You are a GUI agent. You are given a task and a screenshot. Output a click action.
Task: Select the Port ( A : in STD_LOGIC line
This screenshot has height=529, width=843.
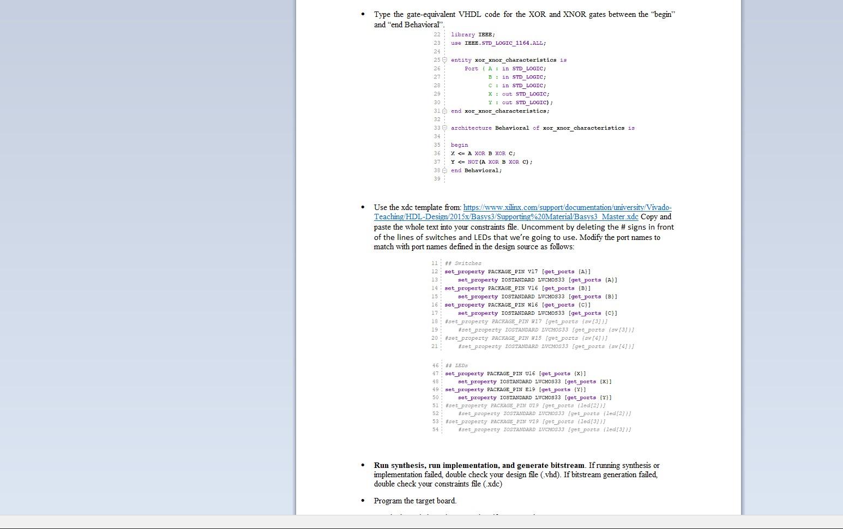pyautogui.click(x=505, y=68)
